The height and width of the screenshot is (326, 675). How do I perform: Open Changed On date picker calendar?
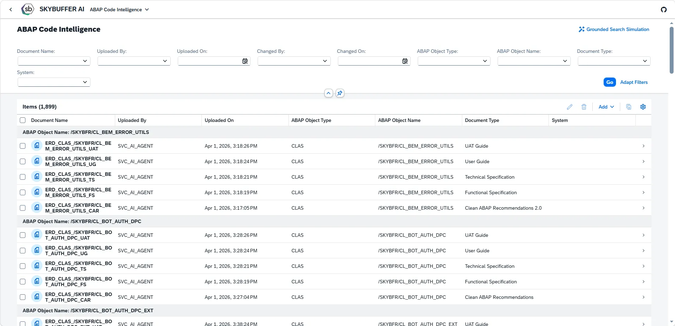click(x=405, y=61)
